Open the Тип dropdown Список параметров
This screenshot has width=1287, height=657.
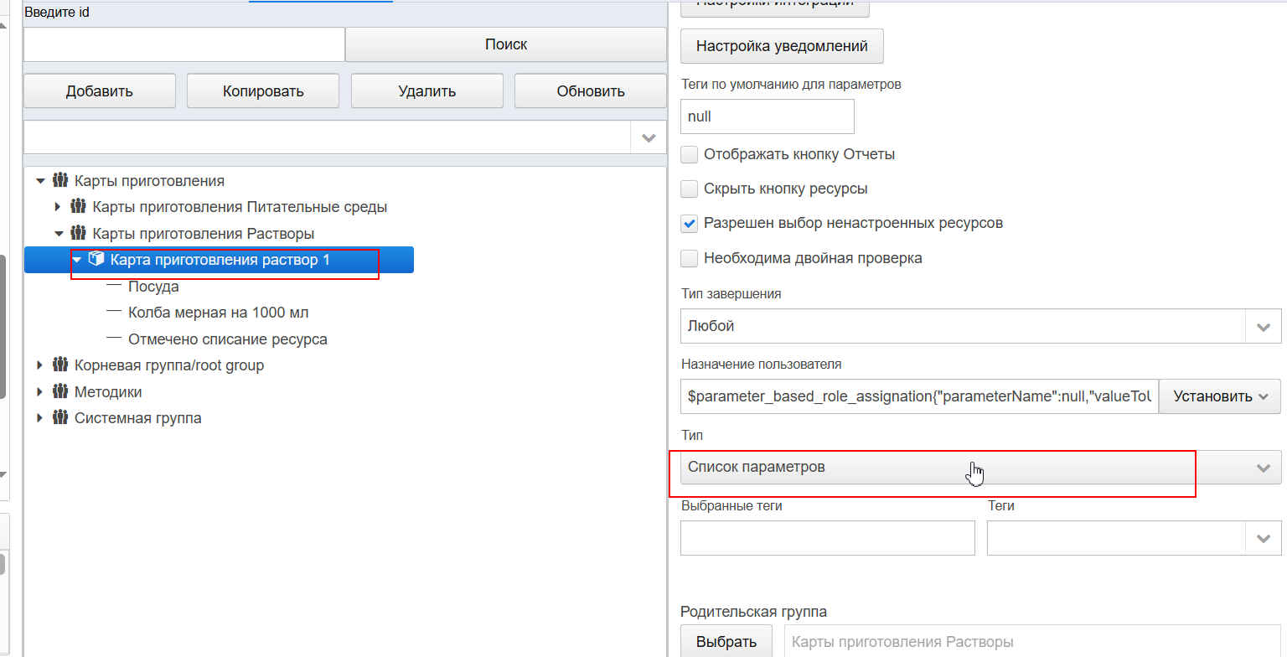click(x=980, y=467)
